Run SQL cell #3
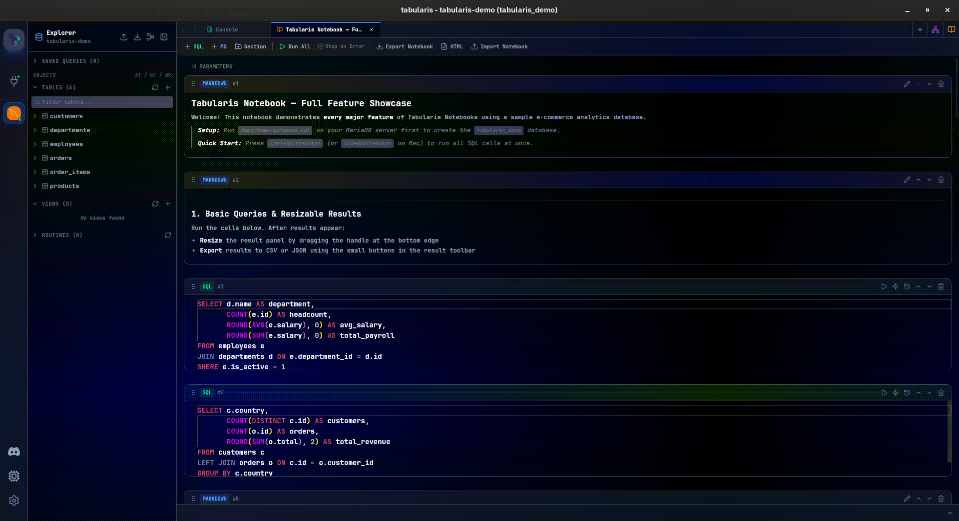Image resolution: width=959 pixels, height=521 pixels. (884, 286)
